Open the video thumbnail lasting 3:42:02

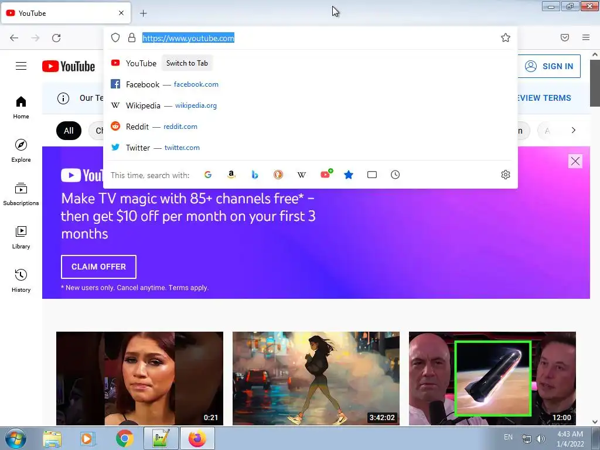pos(316,379)
